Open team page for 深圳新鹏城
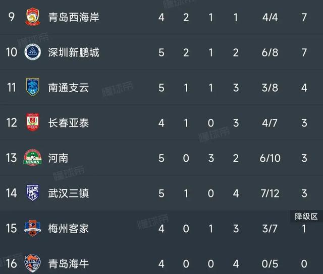The width and height of the screenshot is (323, 274). tap(74, 52)
